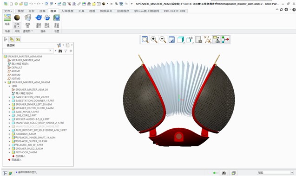
Task: Switch to the 分析 ribbon tab
Action: [x=32, y=11]
